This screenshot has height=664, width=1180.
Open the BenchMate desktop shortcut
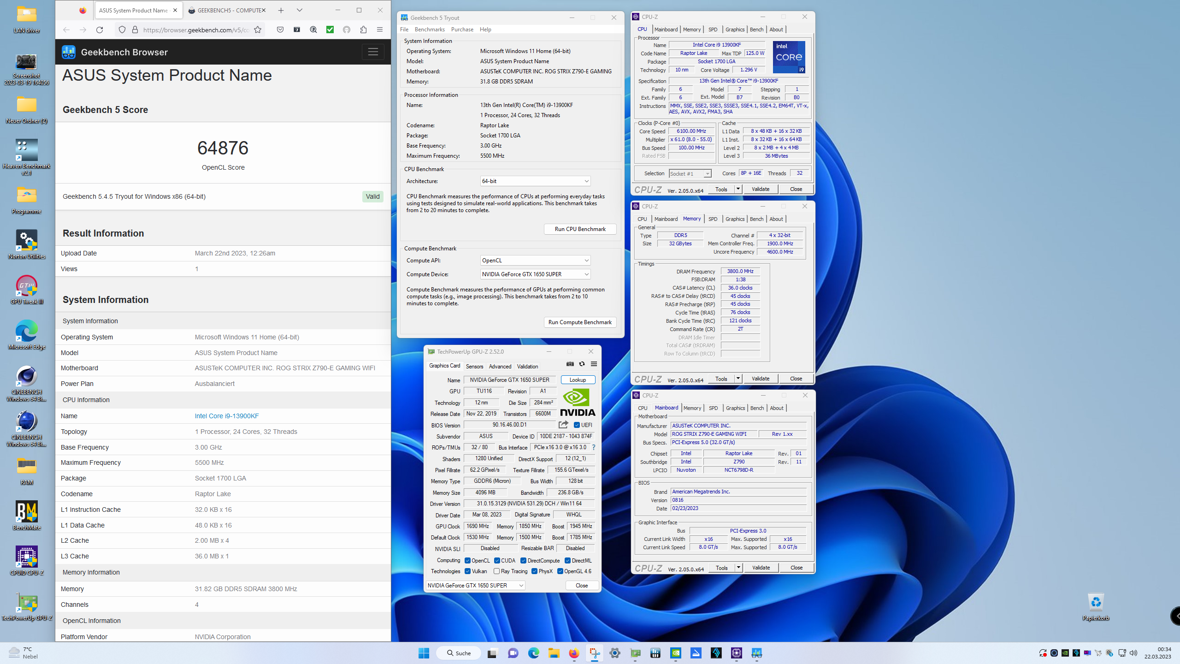(x=26, y=516)
